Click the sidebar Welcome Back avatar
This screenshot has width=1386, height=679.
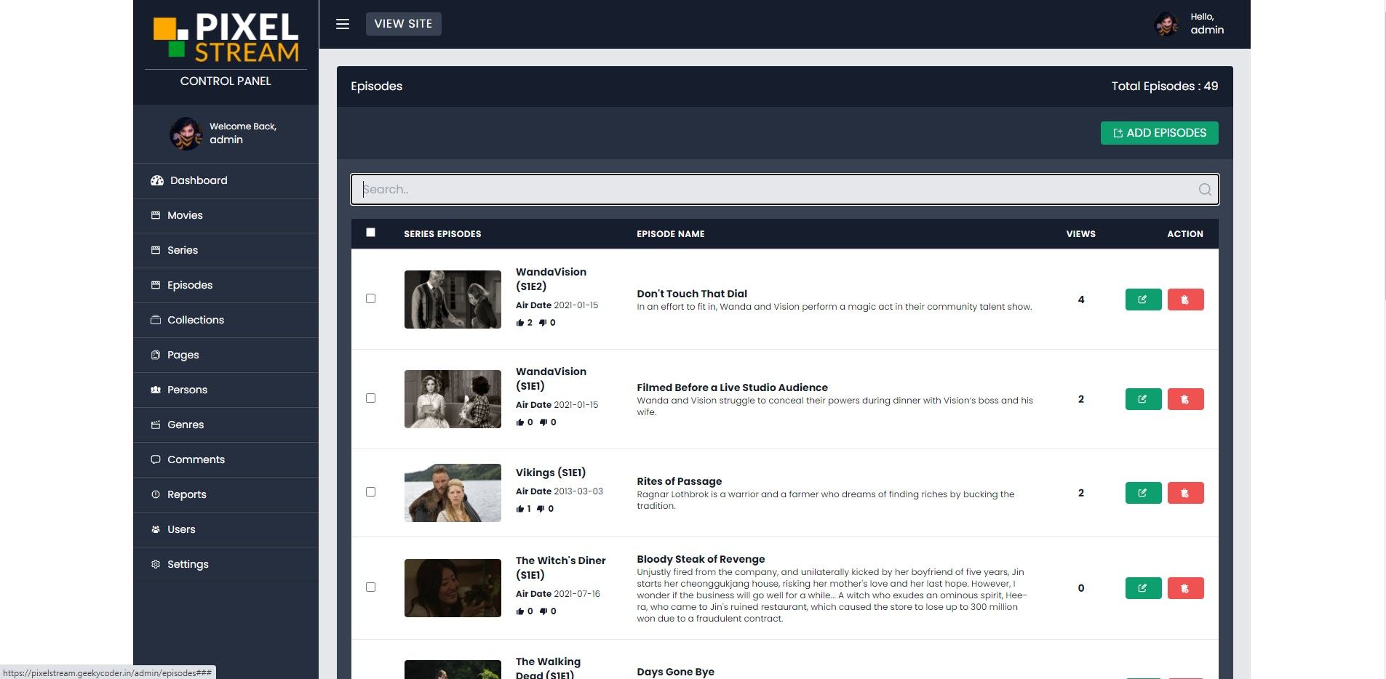[186, 134]
